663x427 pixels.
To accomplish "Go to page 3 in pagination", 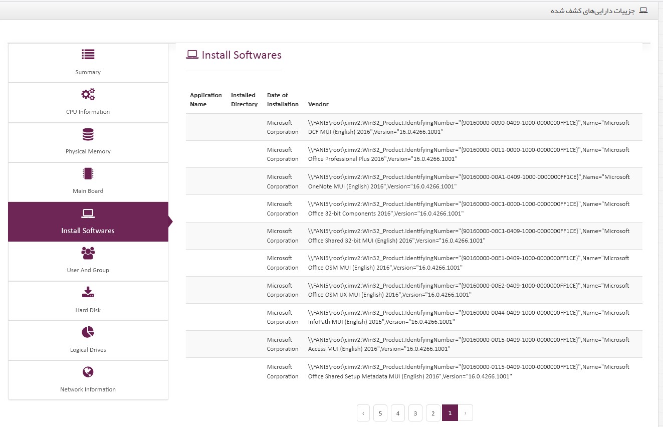I will coord(415,413).
